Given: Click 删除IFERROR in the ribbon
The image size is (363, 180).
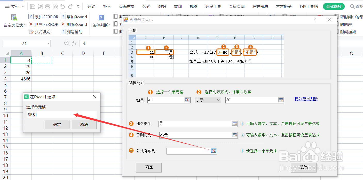Looking at the screenshot, I should tap(43, 24).
